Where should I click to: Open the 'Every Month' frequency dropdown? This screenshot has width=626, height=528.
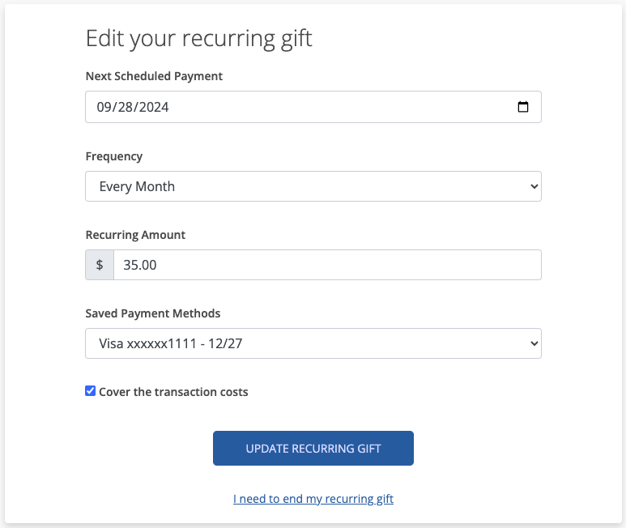click(x=313, y=186)
